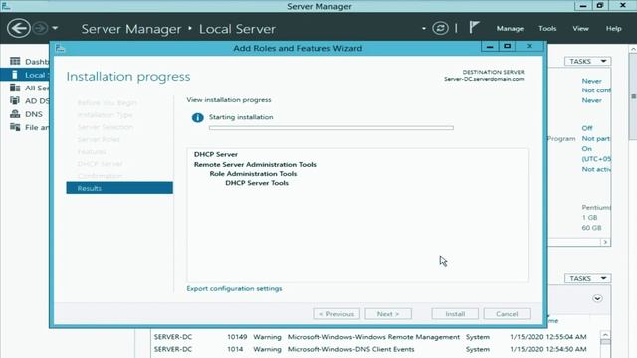Expand the events section chevron button

(597, 298)
